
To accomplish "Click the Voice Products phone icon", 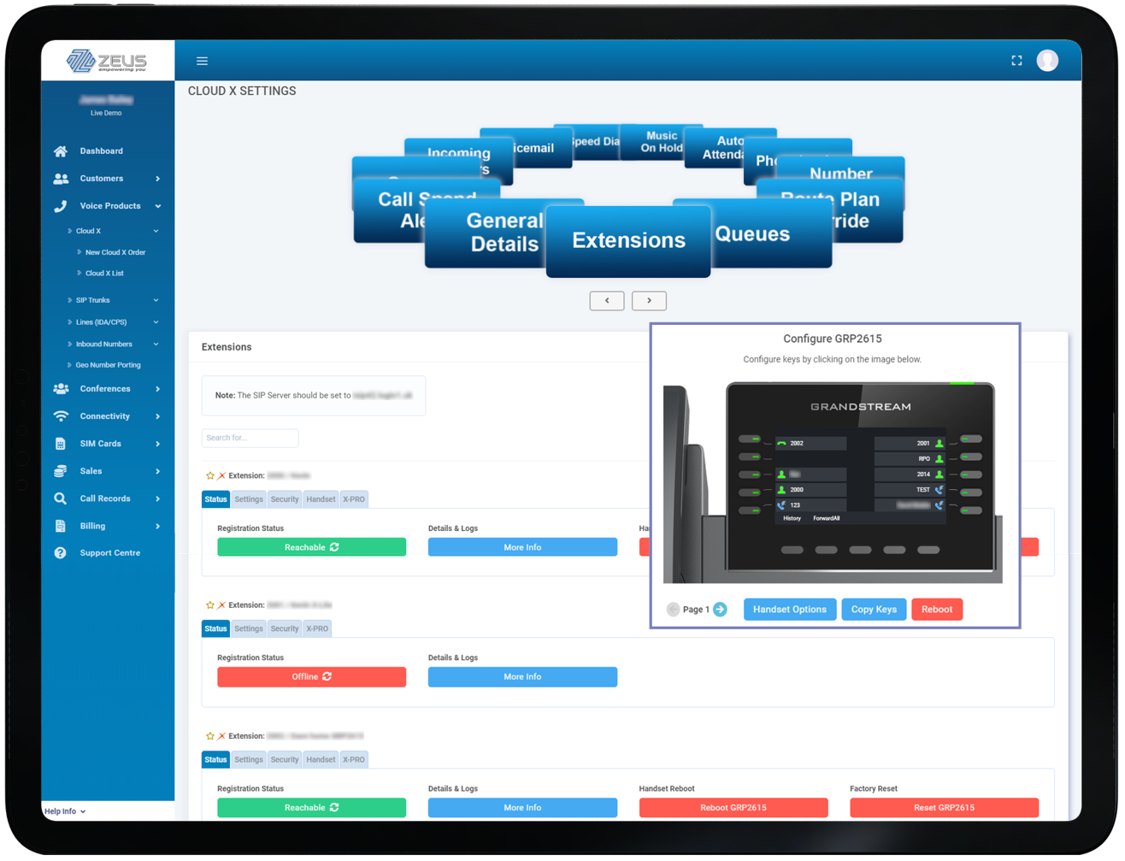I will tap(60, 206).
